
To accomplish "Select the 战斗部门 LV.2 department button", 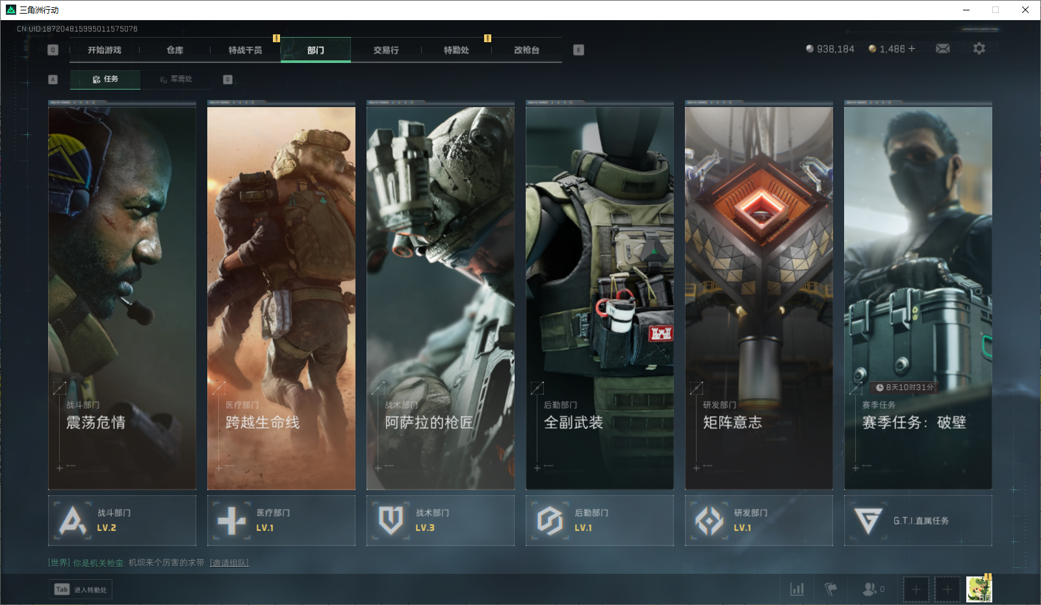I will [122, 521].
